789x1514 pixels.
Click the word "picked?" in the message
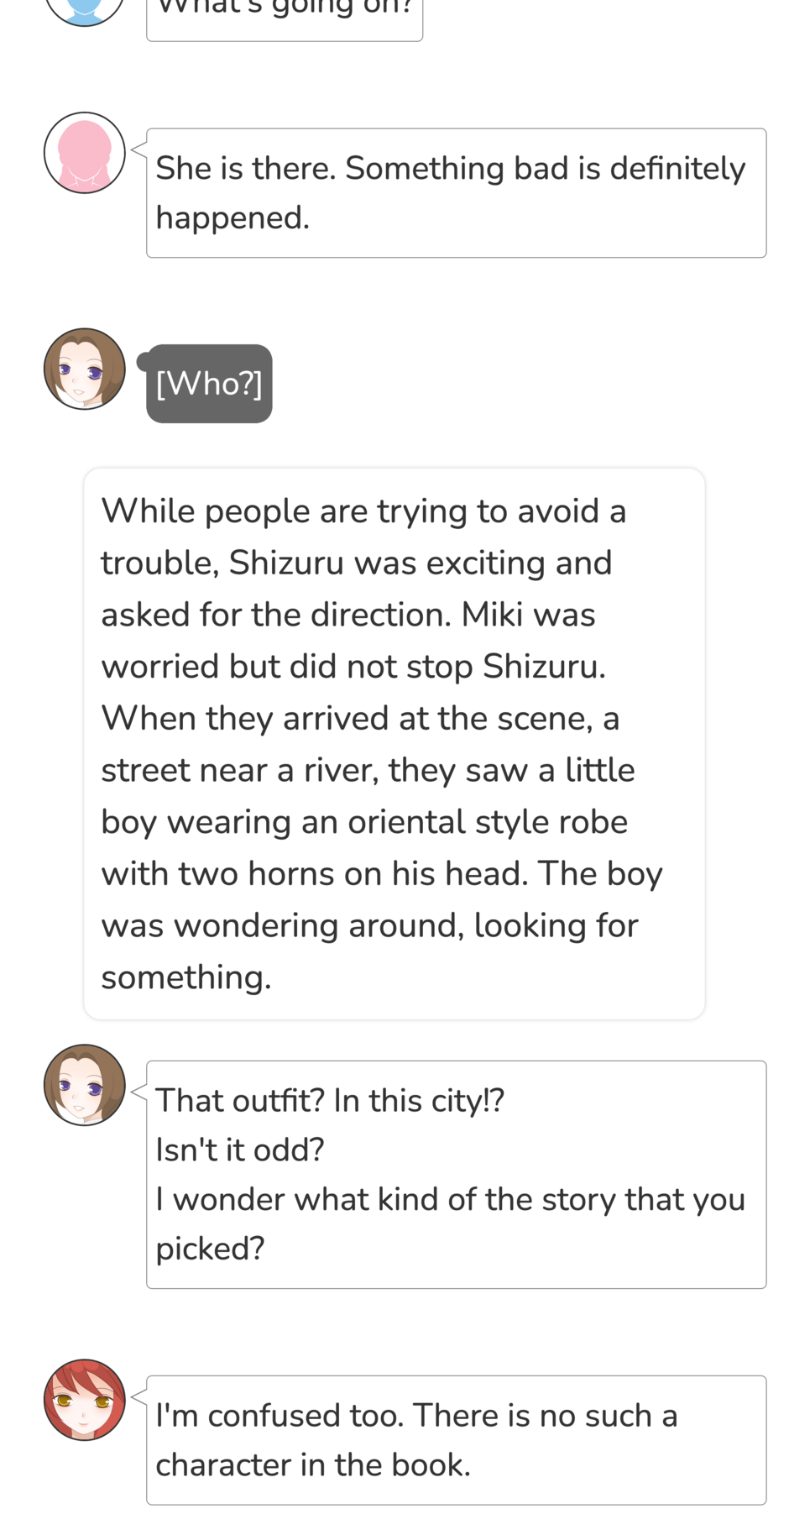tap(210, 1249)
